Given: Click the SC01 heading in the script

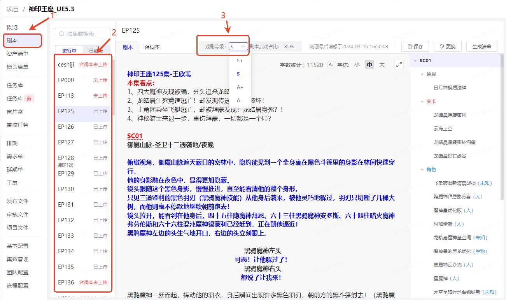Looking at the screenshot, I should click(135, 136).
